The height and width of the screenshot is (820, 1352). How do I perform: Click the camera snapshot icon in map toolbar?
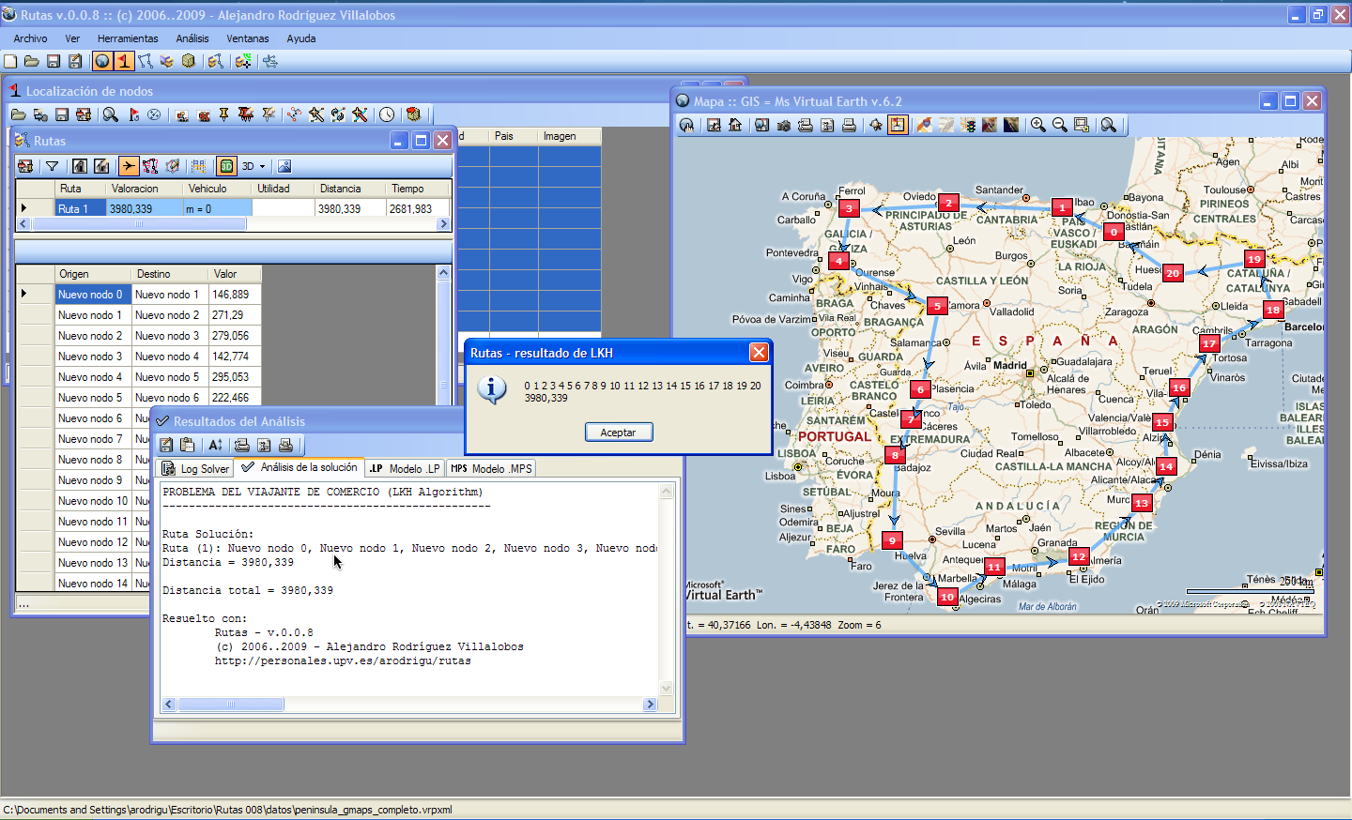[x=783, y=126]
